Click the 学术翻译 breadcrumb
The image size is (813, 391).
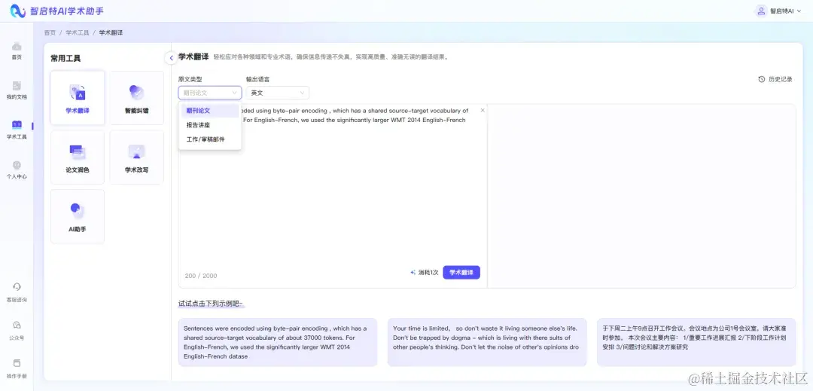tap(111, 32)
